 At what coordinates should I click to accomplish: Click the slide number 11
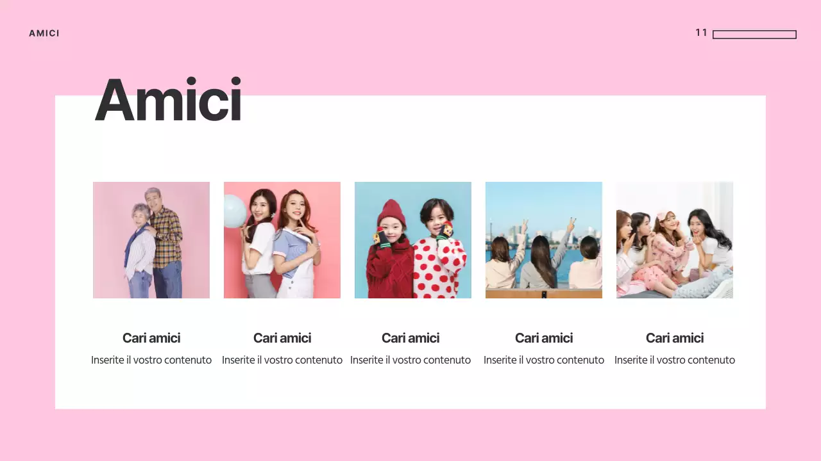pos(701,33)
